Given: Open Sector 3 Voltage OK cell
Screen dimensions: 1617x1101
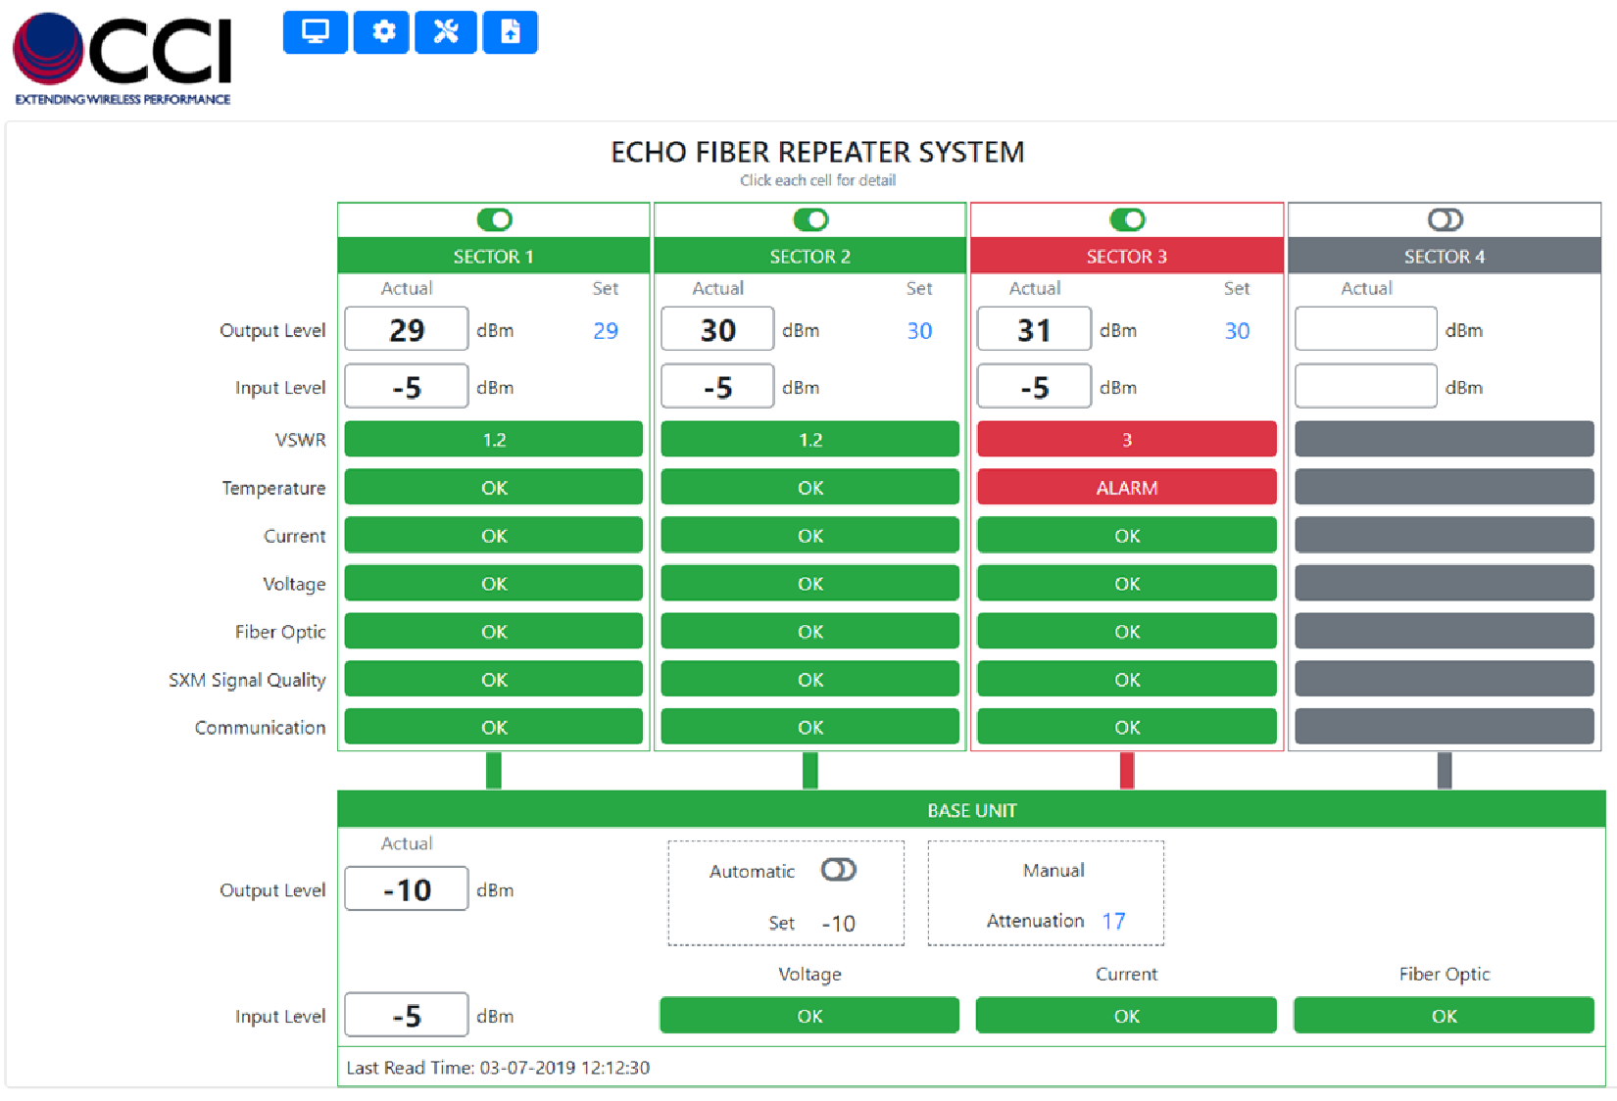Looking at the screenshot, I should pyautogui.click(x=1127, y=583).
